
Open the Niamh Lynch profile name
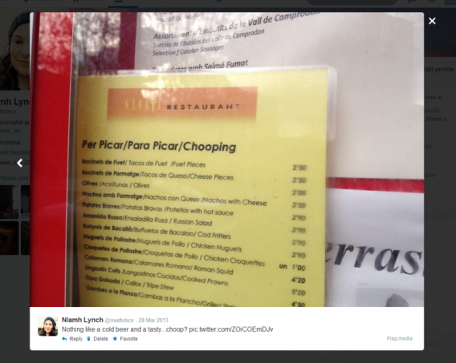pyautogui.click(x=83, y=320)
